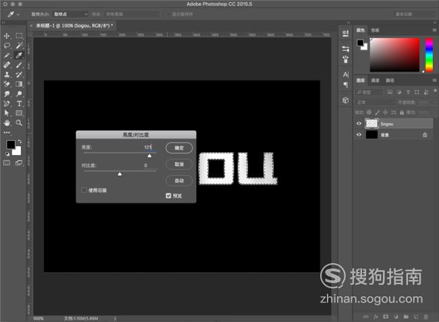Select the Clone Stamp tool

pyautogui.click(x=7, y=74)
